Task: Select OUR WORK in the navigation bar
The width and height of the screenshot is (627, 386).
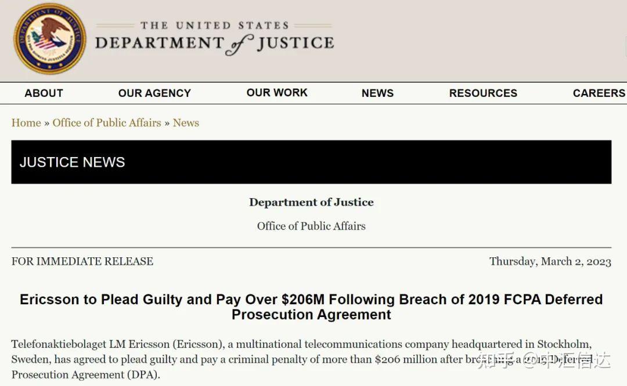Action: coord(277,93)
